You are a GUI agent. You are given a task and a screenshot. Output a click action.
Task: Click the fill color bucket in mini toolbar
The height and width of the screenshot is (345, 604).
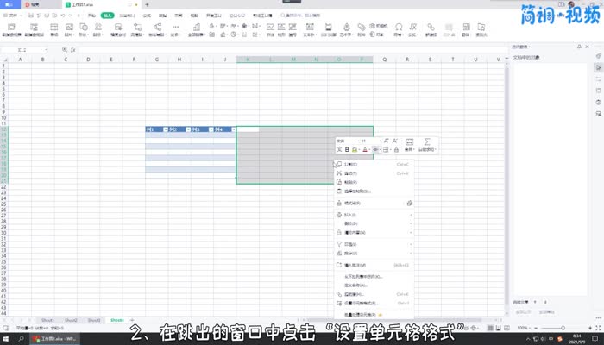pyautogui.click(x=355, y=150)
